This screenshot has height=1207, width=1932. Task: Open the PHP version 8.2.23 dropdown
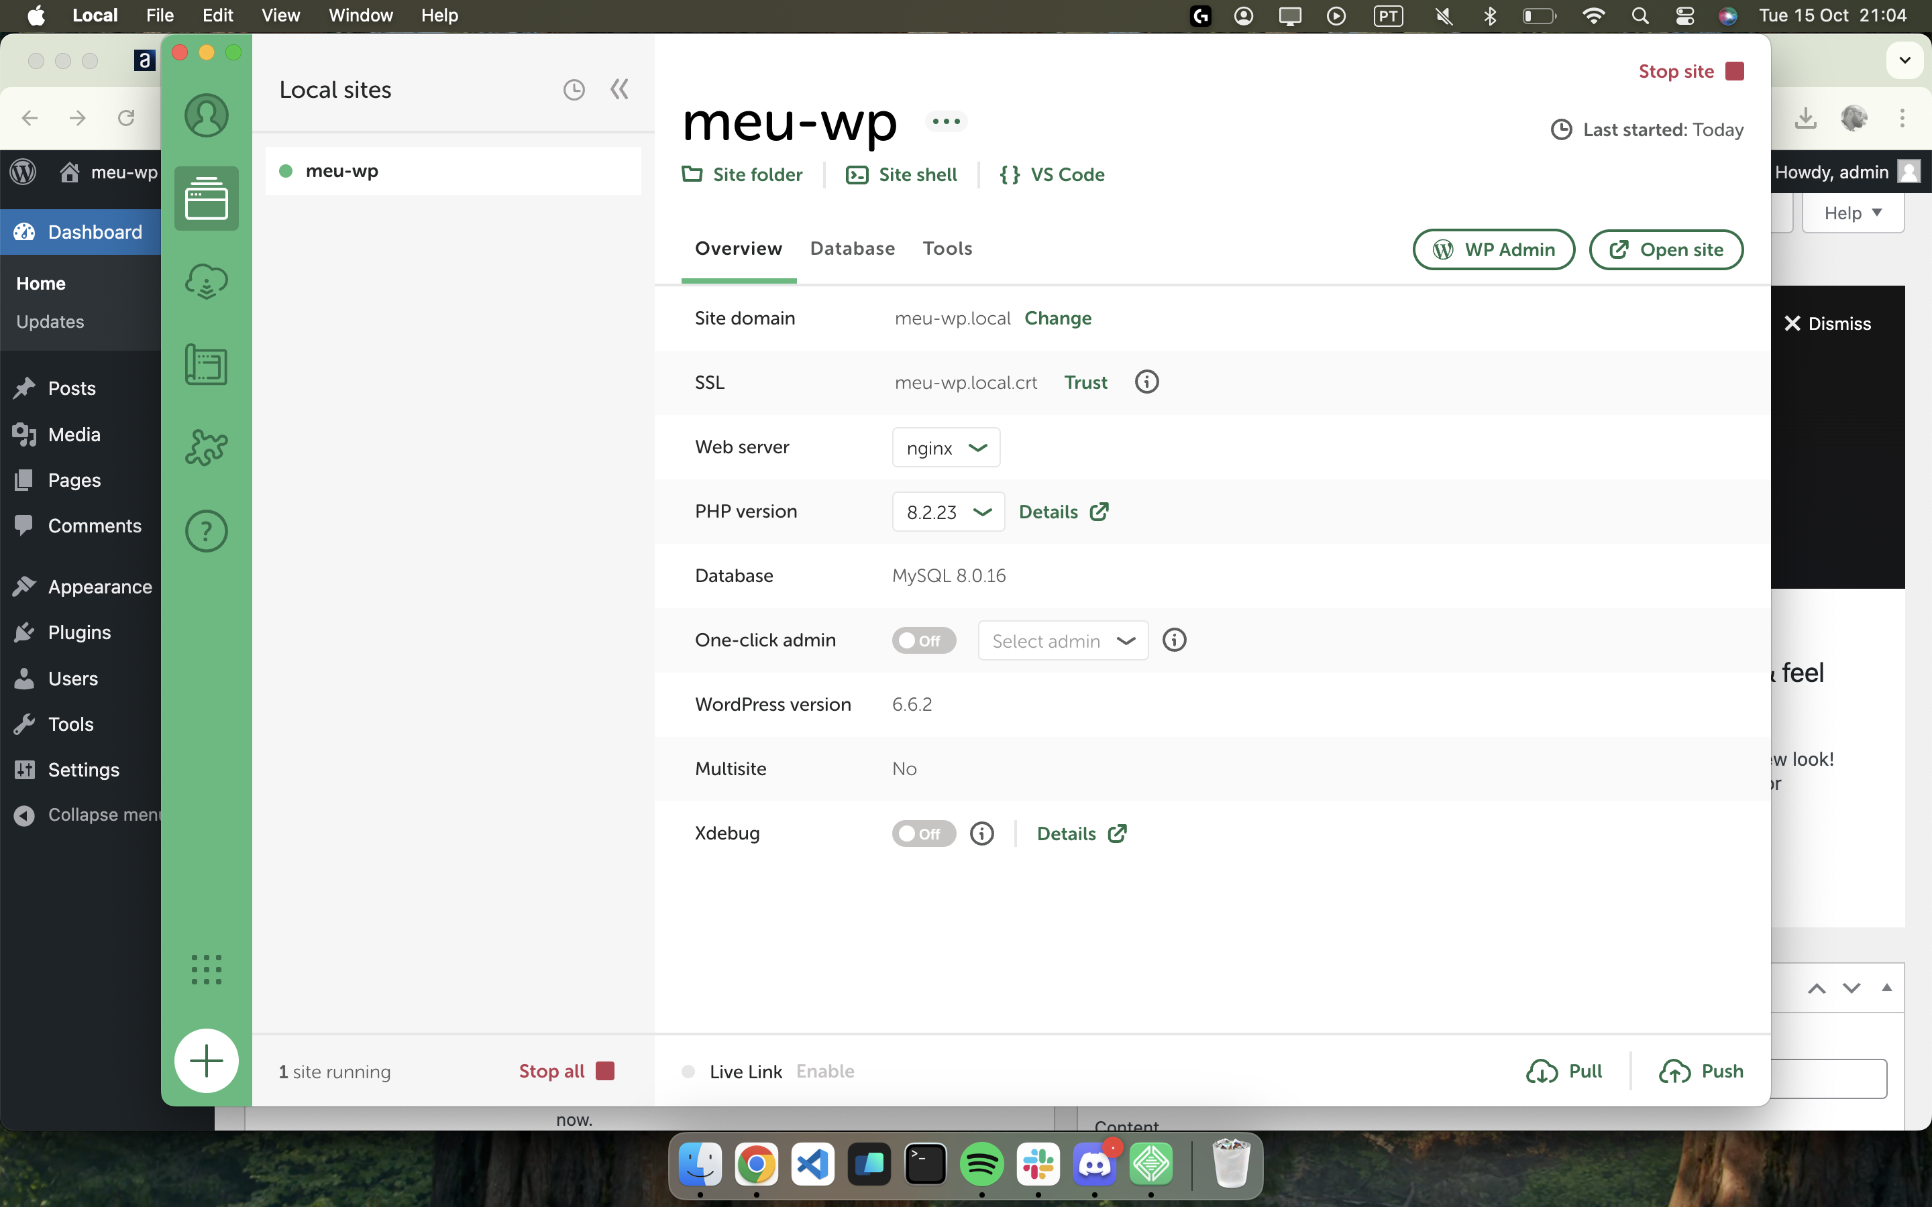point(948,512)
